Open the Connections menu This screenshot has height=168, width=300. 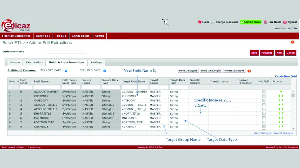click(x=81, y=36)
